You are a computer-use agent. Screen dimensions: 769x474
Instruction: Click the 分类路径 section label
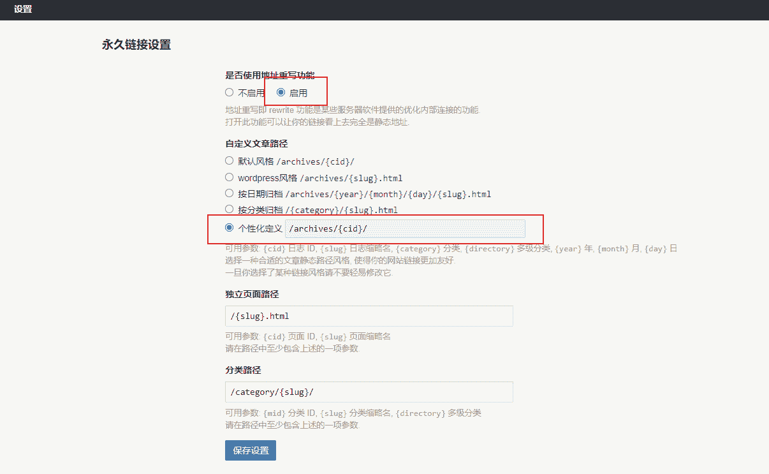(243, 370)
